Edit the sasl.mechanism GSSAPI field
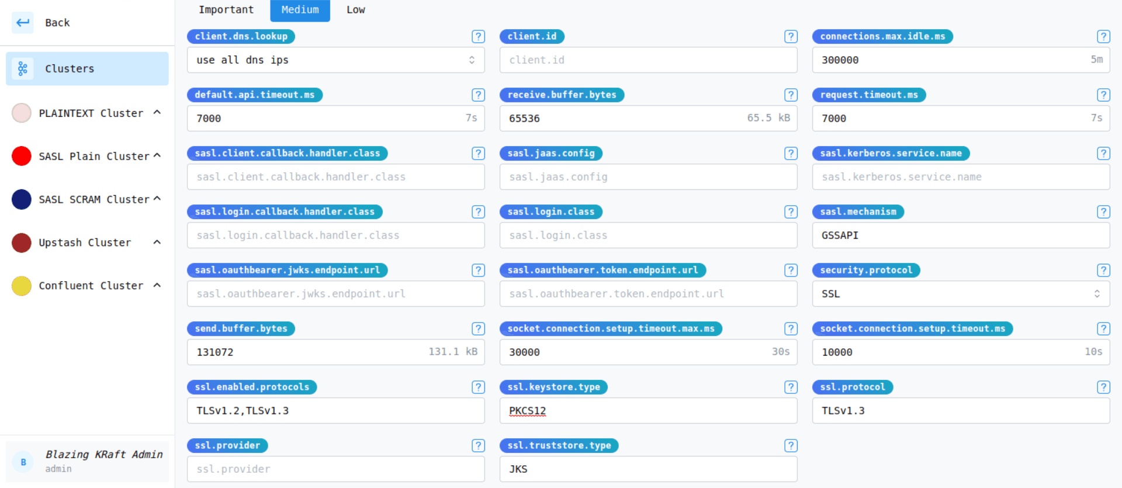The height and width of the screenshot is (488, 1122). click(x=961, y=235)
